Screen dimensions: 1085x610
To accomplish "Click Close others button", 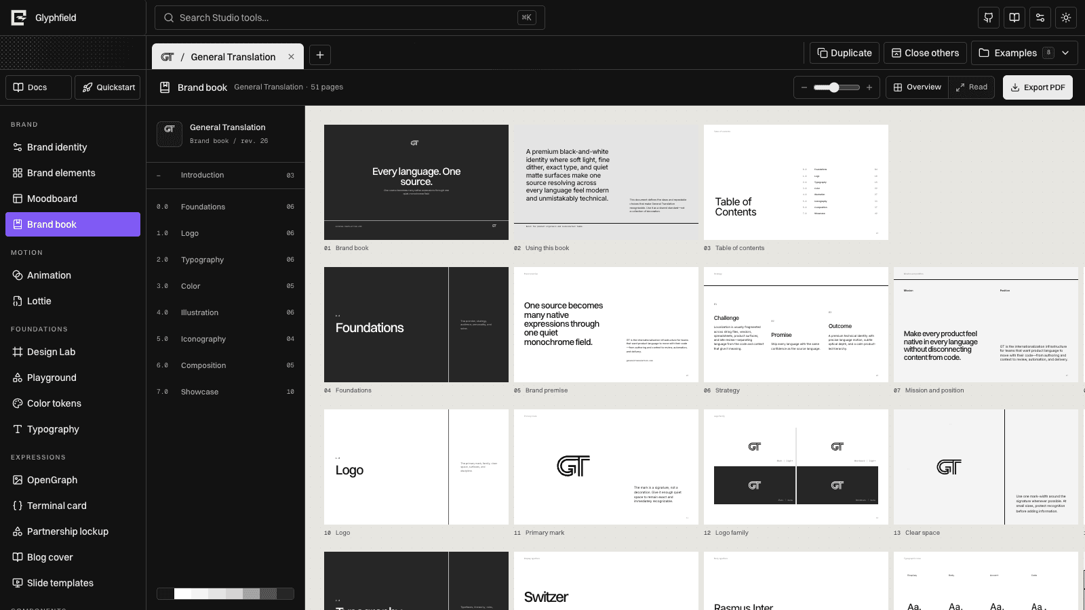I will coord(925,53).
